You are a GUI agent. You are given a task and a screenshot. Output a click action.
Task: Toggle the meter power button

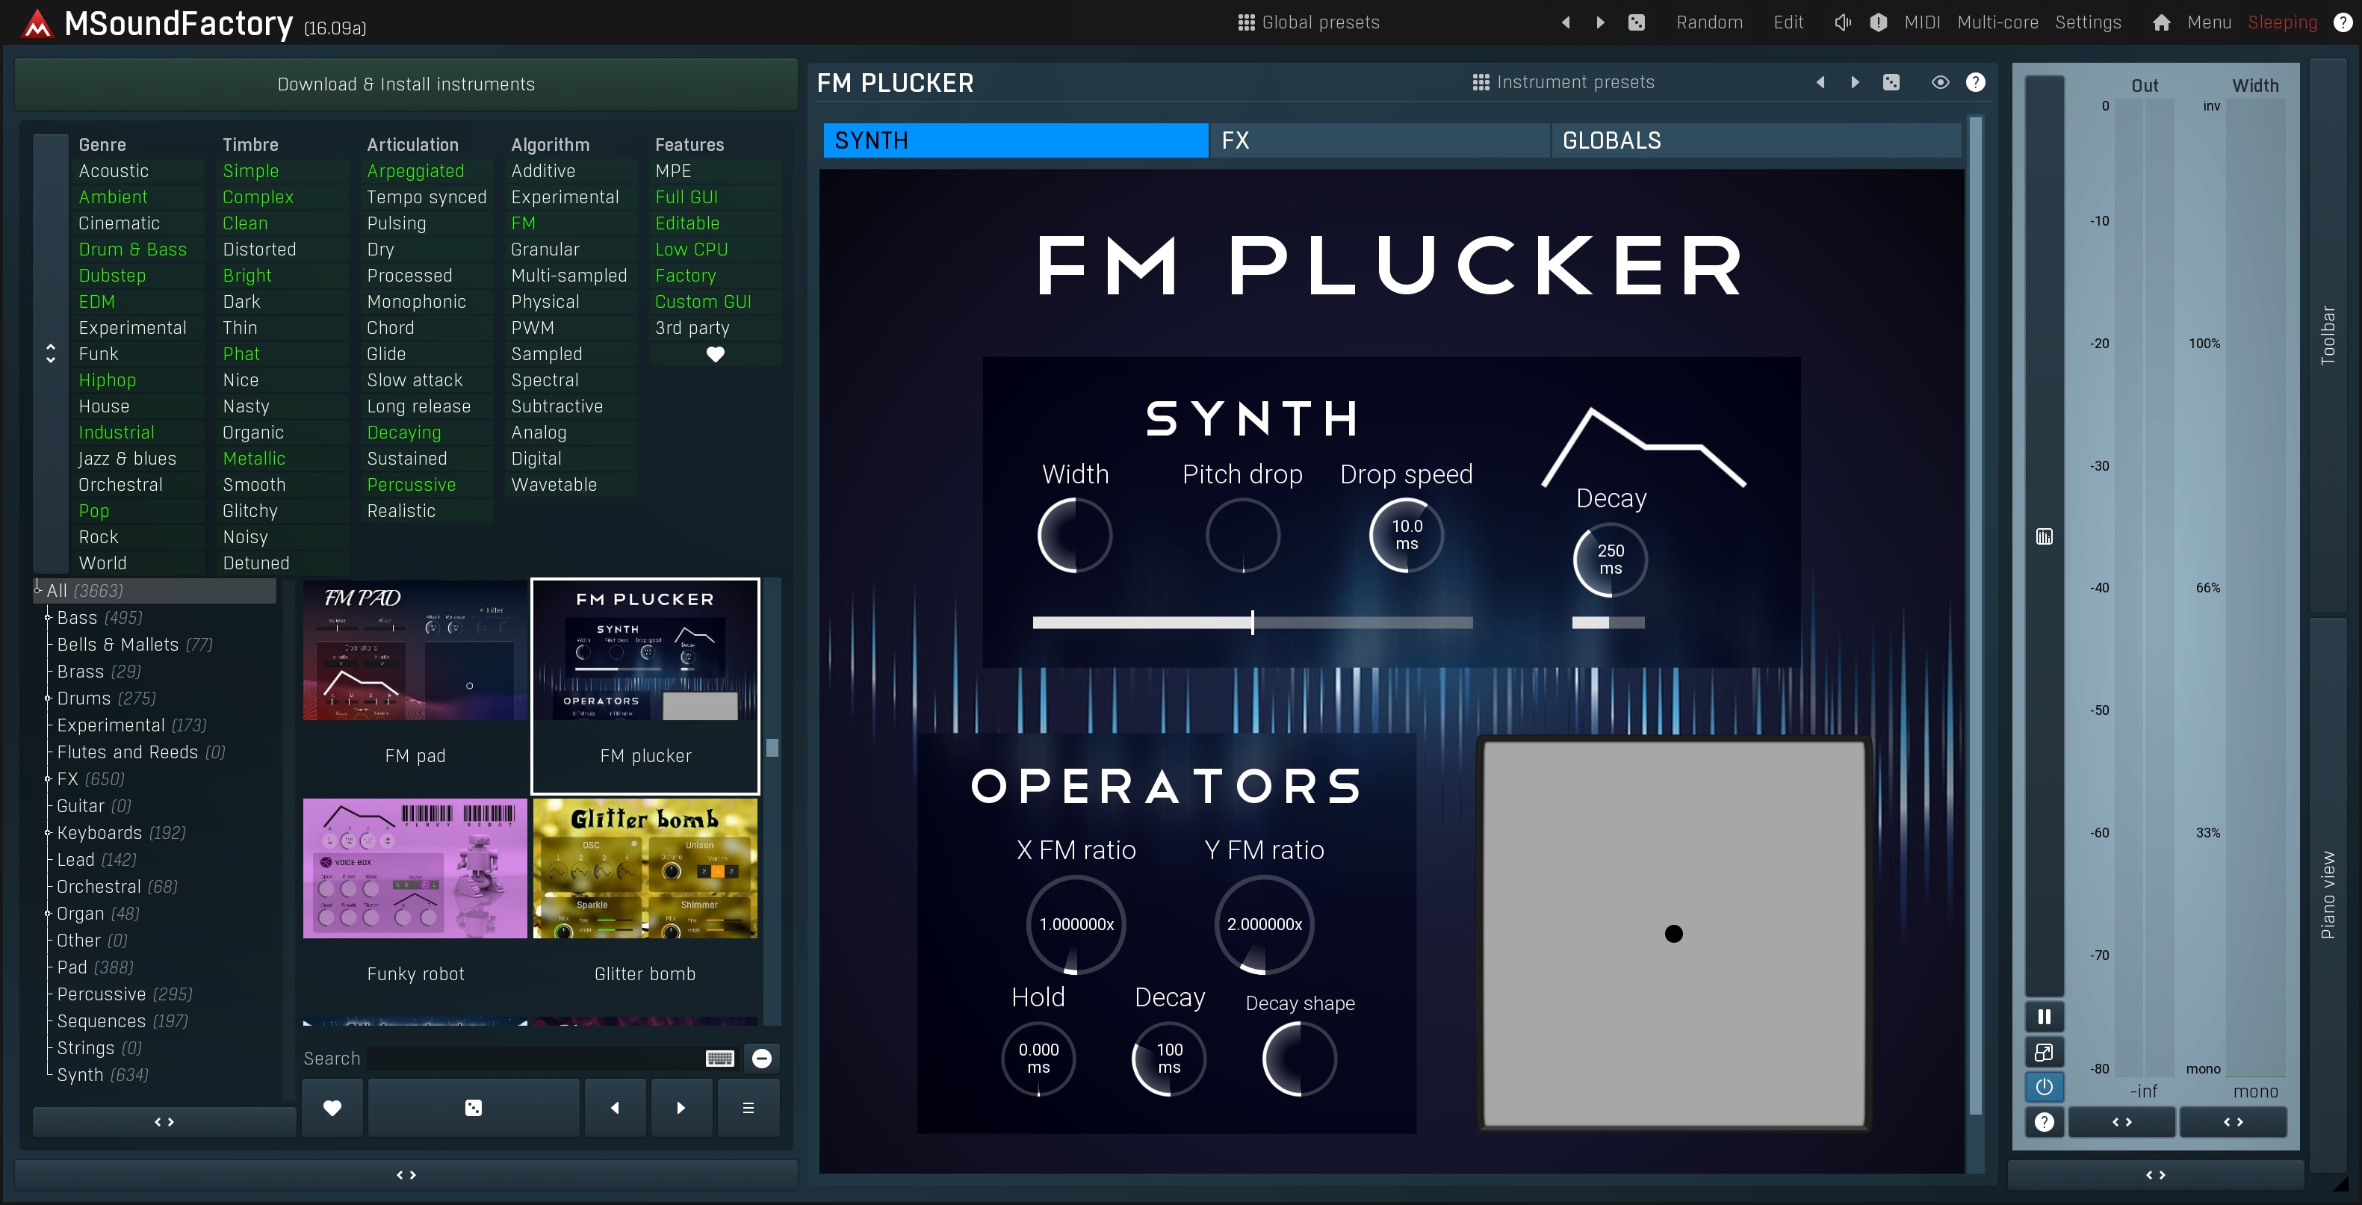click(x=2044, y=1087)
